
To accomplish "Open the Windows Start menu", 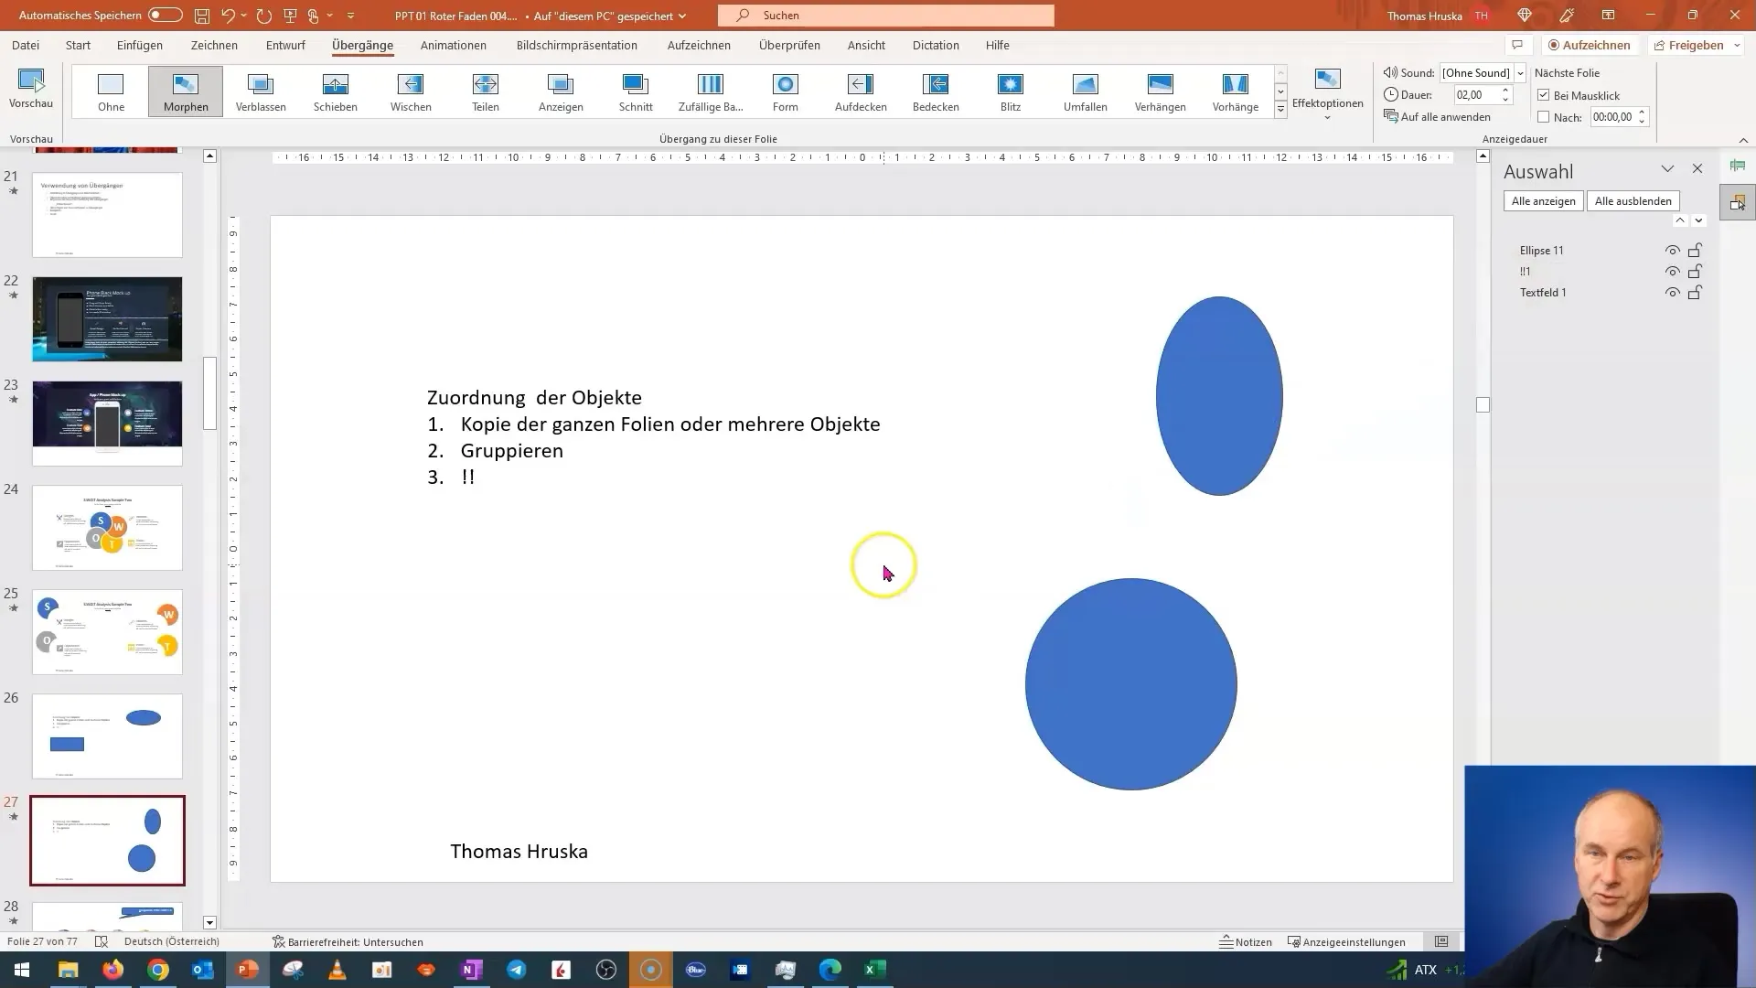I will tap(22, 970).
